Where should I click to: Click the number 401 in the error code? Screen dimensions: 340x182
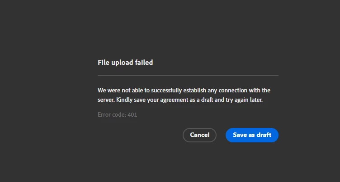pos(132,114)
